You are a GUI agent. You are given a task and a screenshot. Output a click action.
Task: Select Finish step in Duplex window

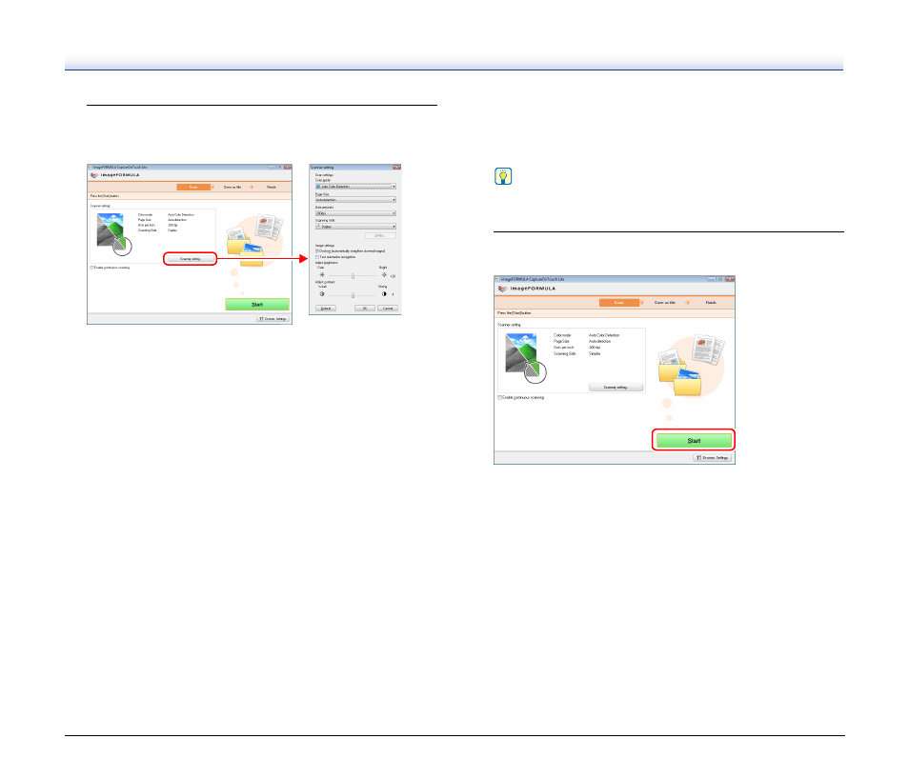tap(272, 188)
